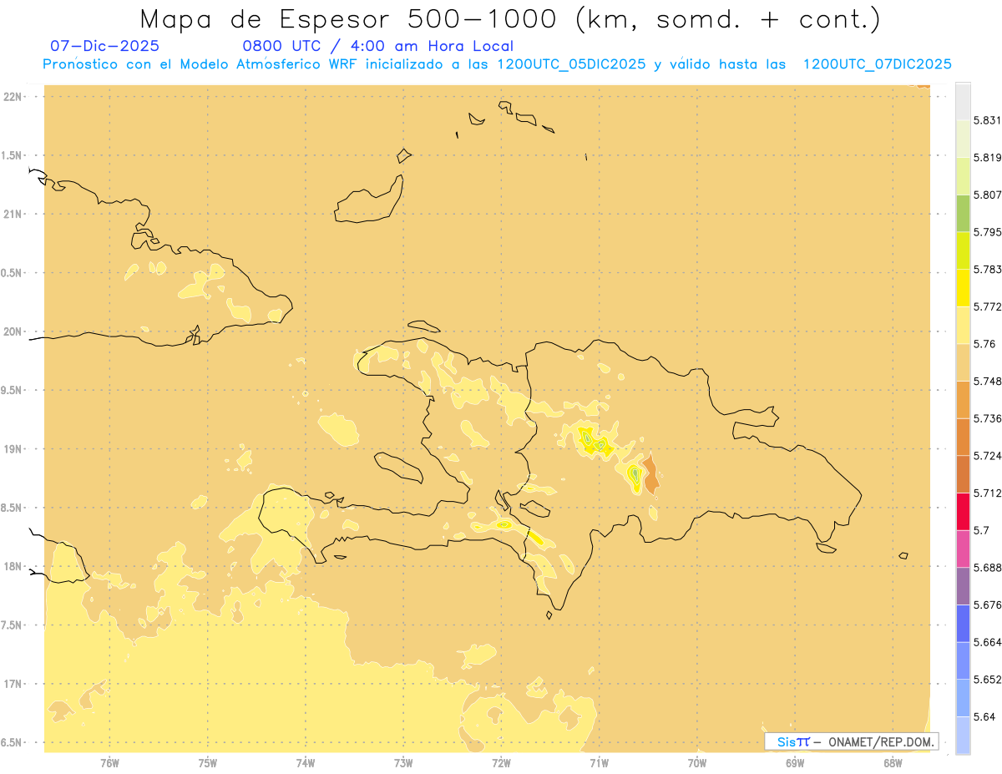
Task: Select the orange swatch between 5.736 and 5.724
Action: tap(963, 437)
